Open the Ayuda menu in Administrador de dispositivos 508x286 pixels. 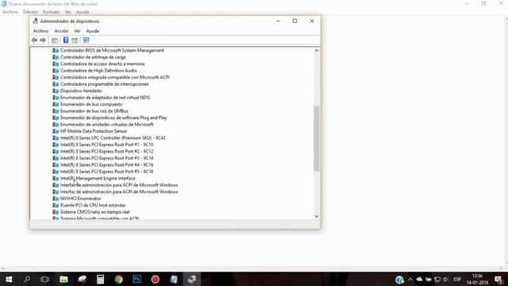(x=92, y=31)
